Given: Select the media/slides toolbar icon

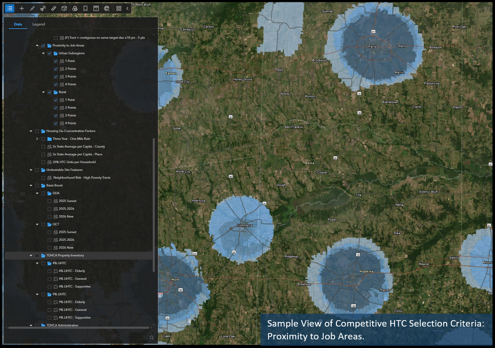Looking at the screenshot, I should pyautogui.click(x=96, y=8).
